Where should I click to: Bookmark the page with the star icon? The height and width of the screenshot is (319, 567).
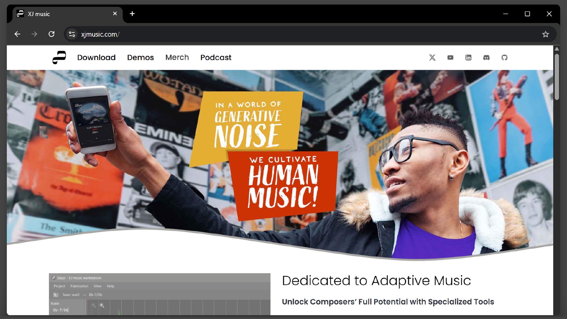[x=545, y=34]
